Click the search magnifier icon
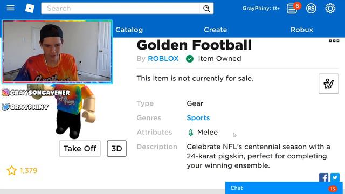The height and width of the screenshot is (194, 345). [x=206, y=9]
